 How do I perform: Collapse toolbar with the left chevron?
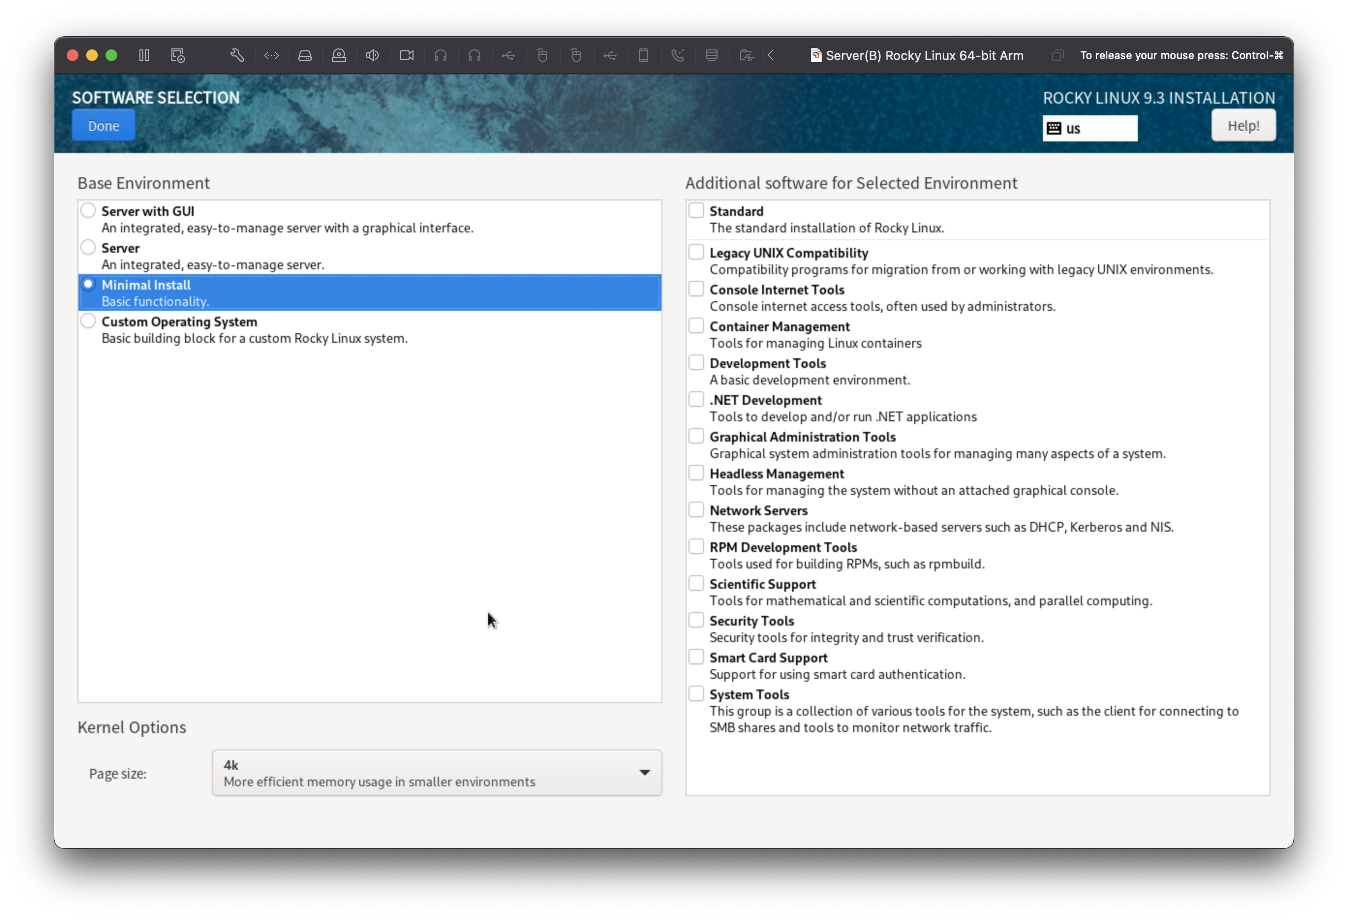tap(771, 55)
